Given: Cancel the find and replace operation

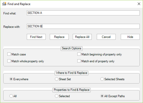Looking at the screenshot, I should (106, 37).
